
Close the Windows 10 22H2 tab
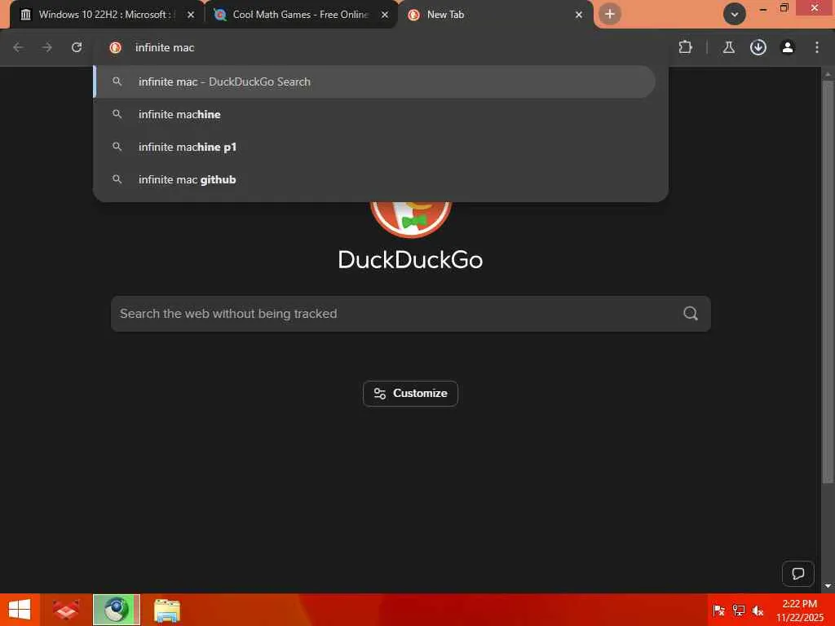[x=191, y=15]
